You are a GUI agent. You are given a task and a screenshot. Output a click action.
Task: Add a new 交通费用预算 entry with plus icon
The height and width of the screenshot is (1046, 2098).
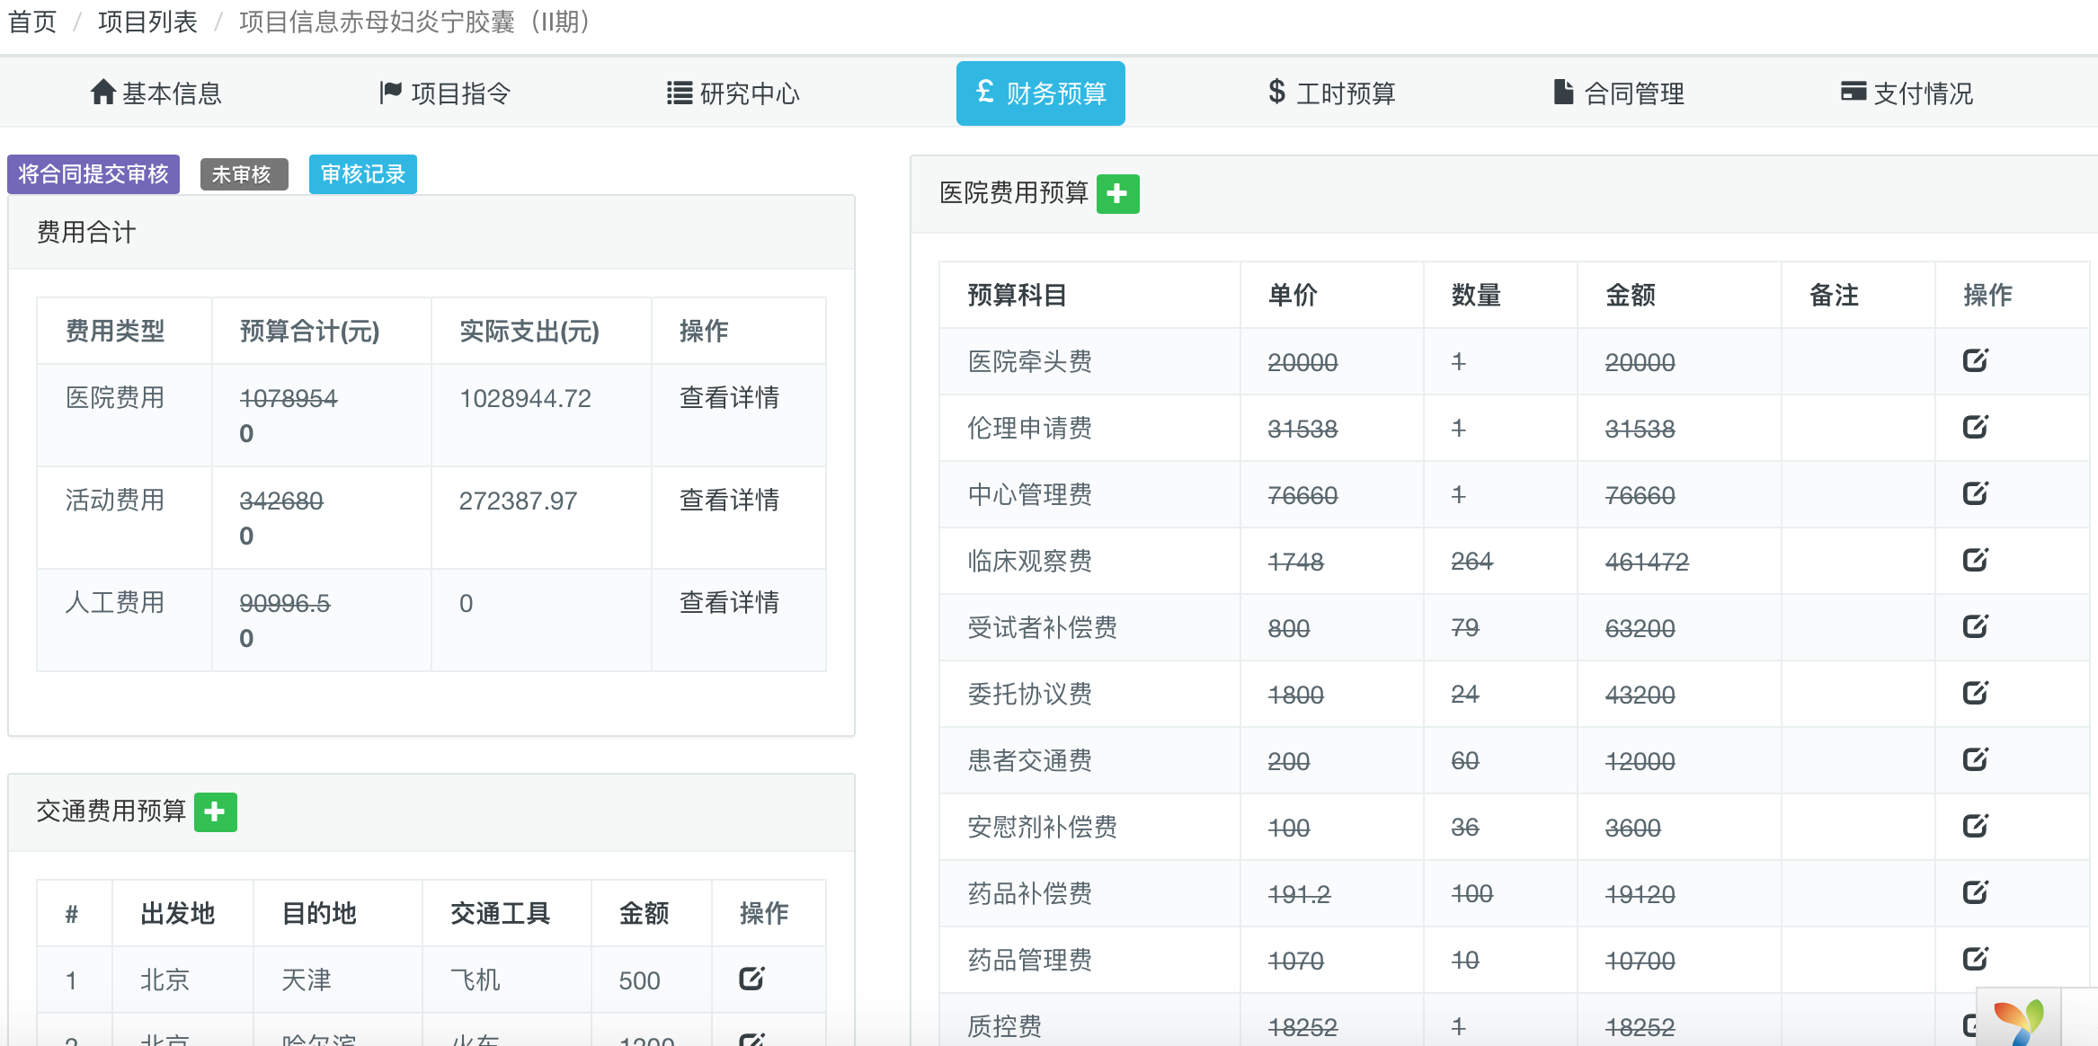[215, 811]
